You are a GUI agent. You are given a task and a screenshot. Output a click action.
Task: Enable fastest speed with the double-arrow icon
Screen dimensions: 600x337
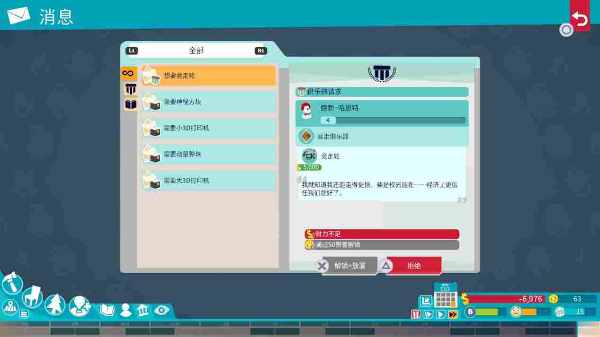[454, 312]
